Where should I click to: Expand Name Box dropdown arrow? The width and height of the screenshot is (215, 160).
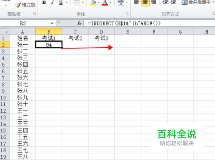click(52, 23)
